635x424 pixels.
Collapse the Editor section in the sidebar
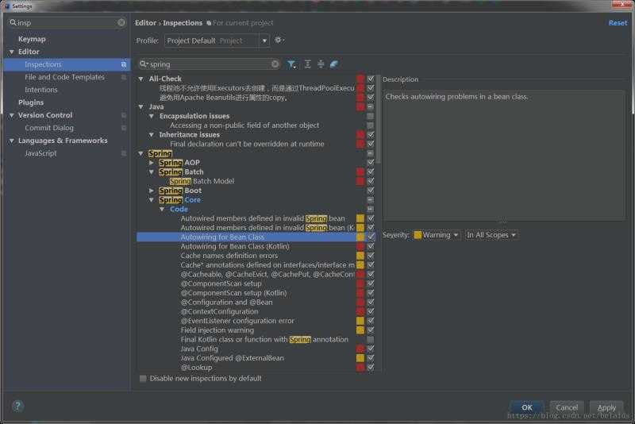pyautogui.click(x=12, y=52)
